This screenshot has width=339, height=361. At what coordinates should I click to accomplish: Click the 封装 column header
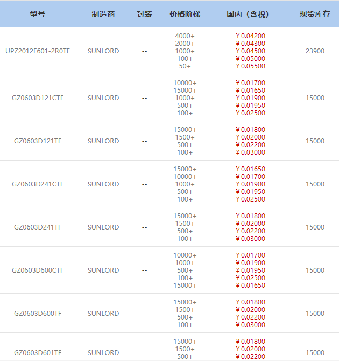click(144, 14)
